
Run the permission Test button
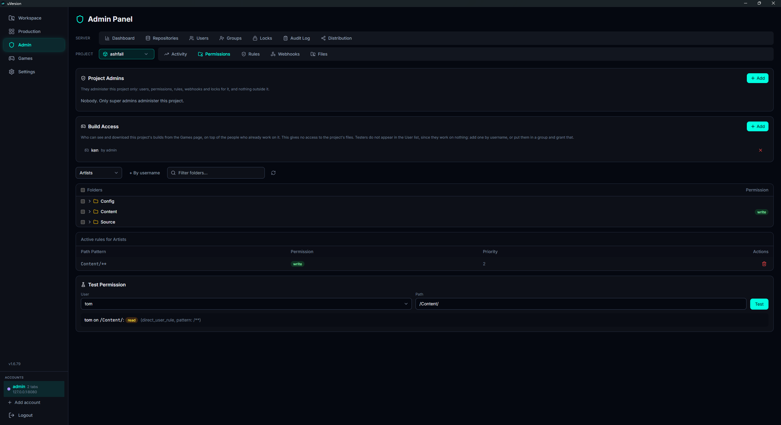click(x=759, y=304)
